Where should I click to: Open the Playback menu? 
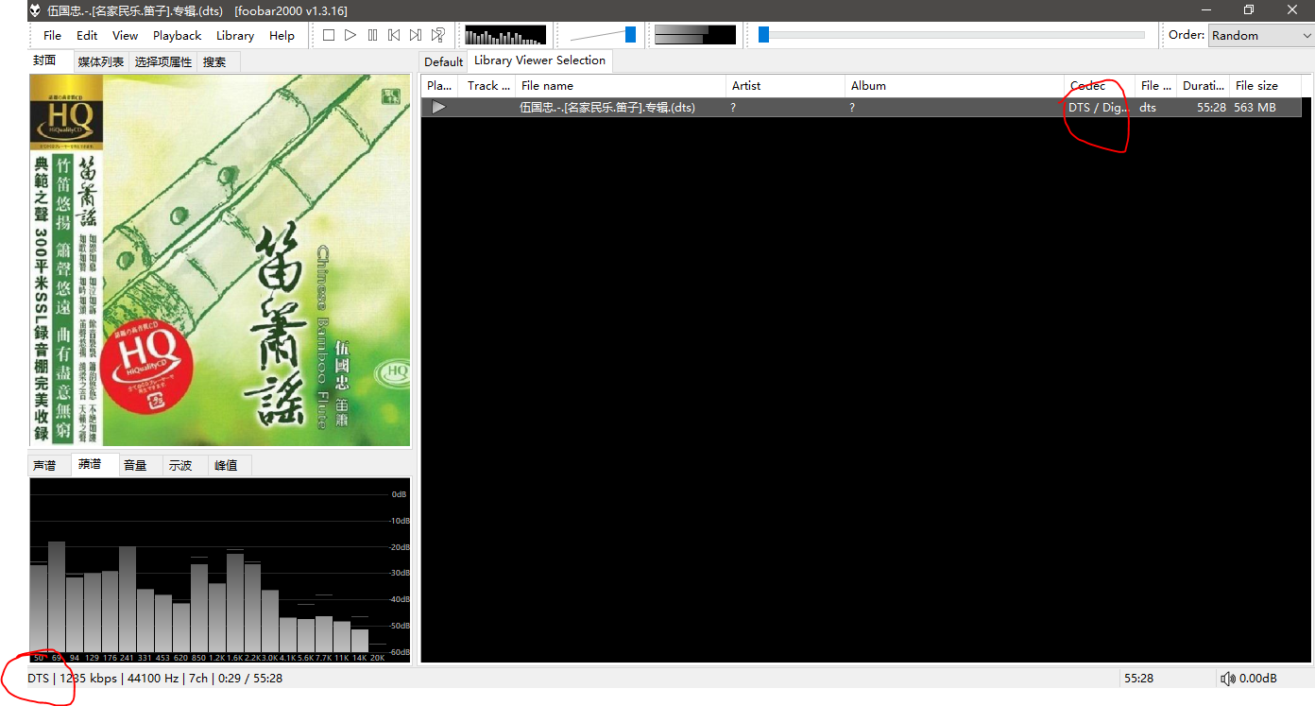coord(177,35)
